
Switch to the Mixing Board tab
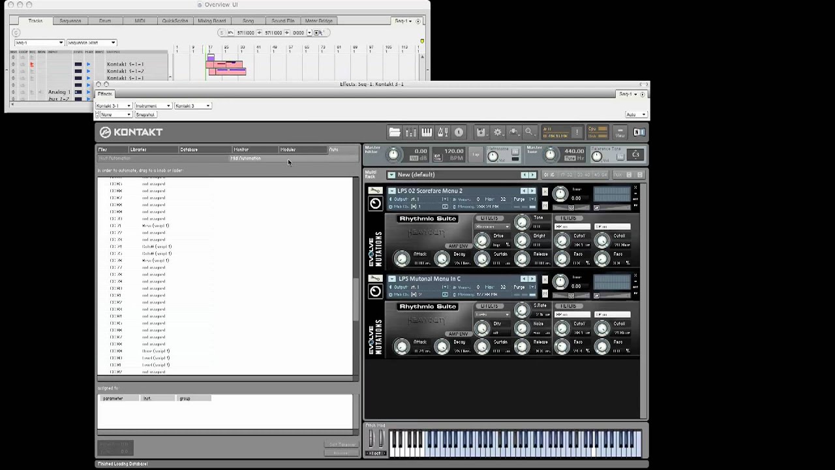click(211, 21)
